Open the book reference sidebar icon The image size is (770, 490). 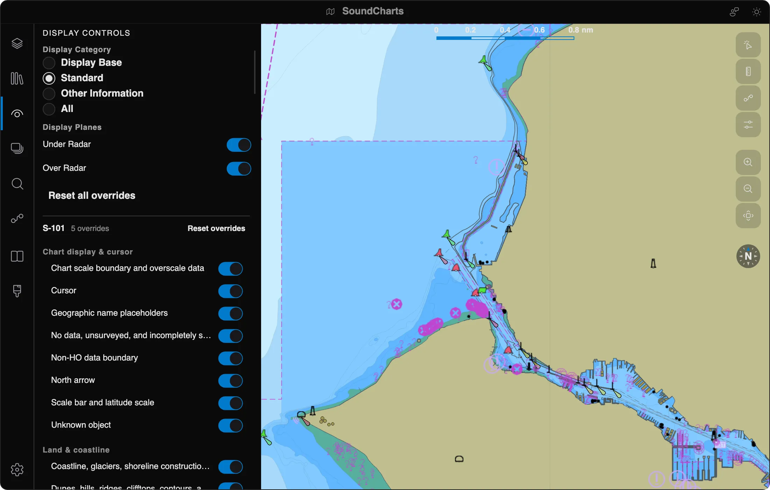click(x=17, y=256)
